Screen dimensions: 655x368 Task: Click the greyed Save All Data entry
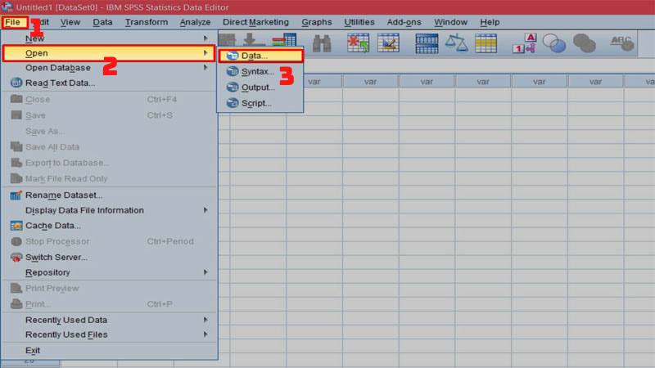(x=110, y=147)
